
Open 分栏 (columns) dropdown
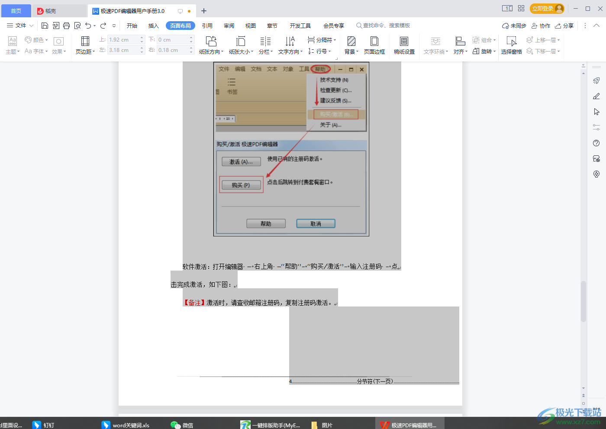pos(266,45)
